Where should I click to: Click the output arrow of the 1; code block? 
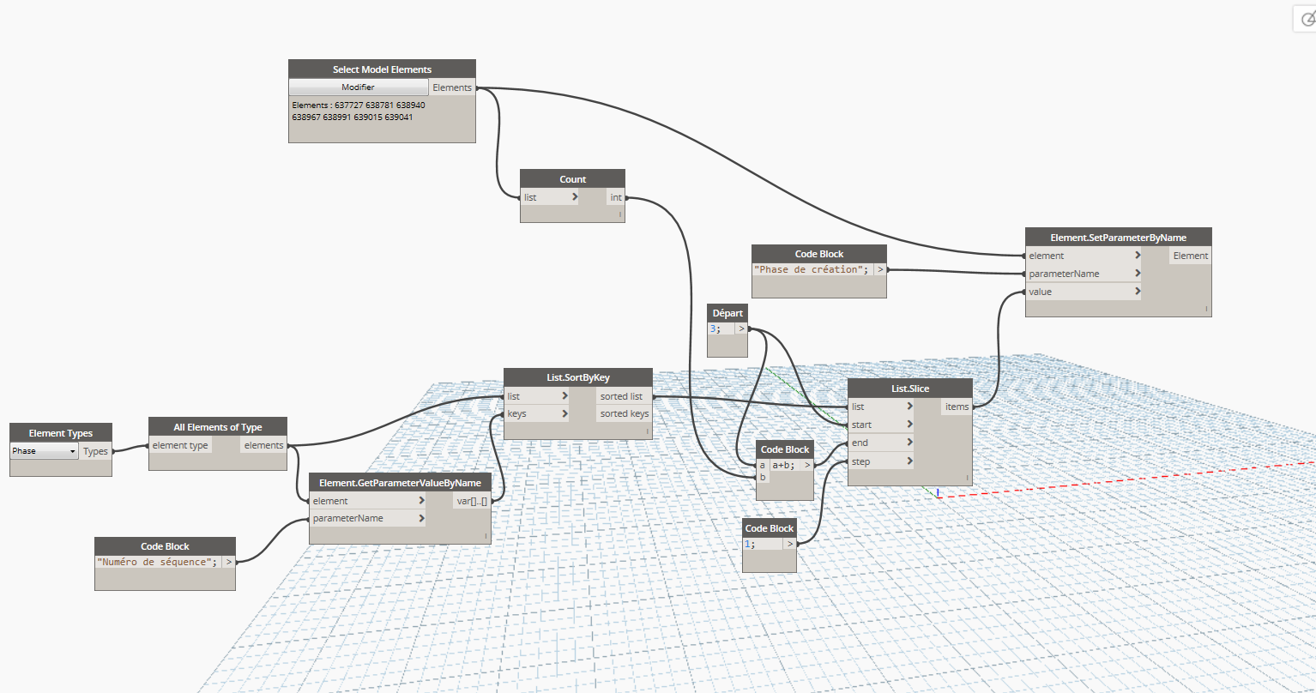789,544
